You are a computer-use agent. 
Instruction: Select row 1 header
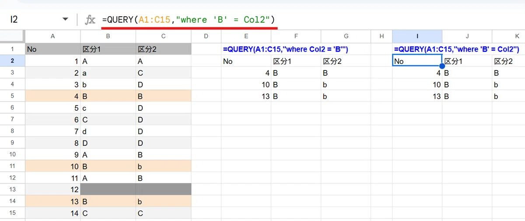12,49
